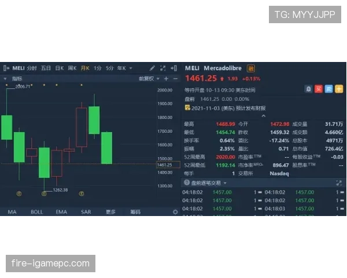Switch to the 日K daily candle tab
This screenshot has width=347, height=278.
[60, 68]
